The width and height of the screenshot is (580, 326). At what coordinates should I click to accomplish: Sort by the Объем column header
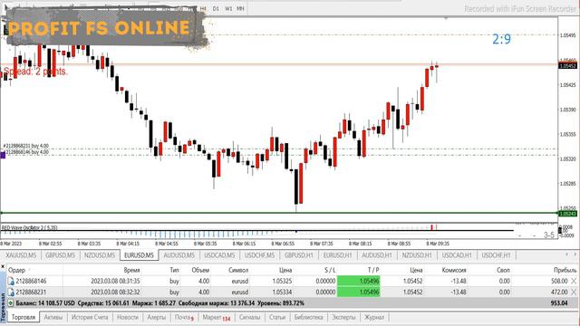pyautogui.click(x=200, y=270)
